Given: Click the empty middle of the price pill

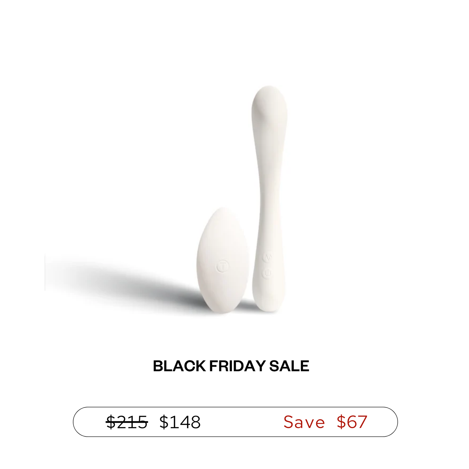Looking at the screenshot, I should [242, 422].
